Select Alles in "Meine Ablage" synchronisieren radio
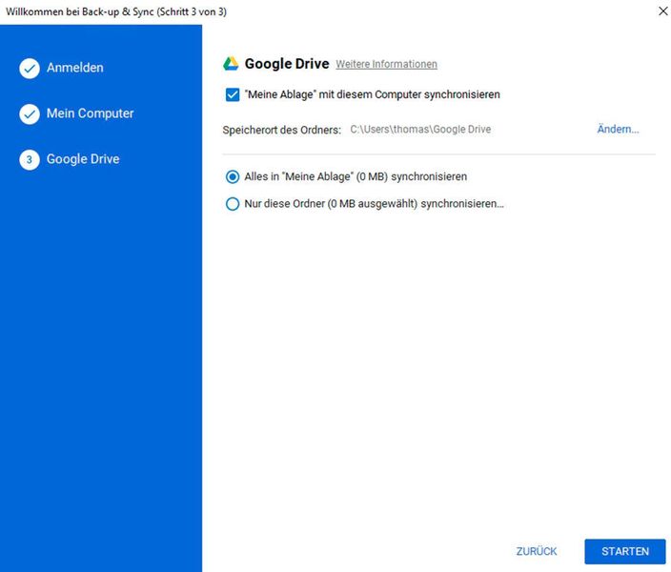The height and width of the screenshot is (572, 671). pos(233,176)
